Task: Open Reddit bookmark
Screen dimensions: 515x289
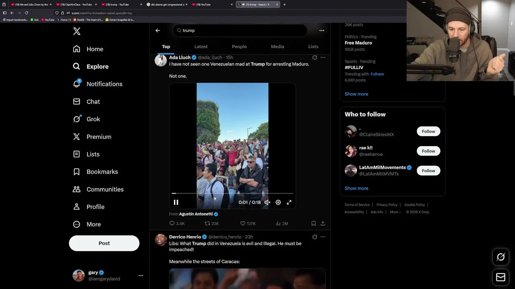Action: click(88, 20)
